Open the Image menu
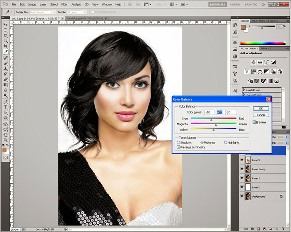This screenshot has width=291, height=232. point(32,4)
